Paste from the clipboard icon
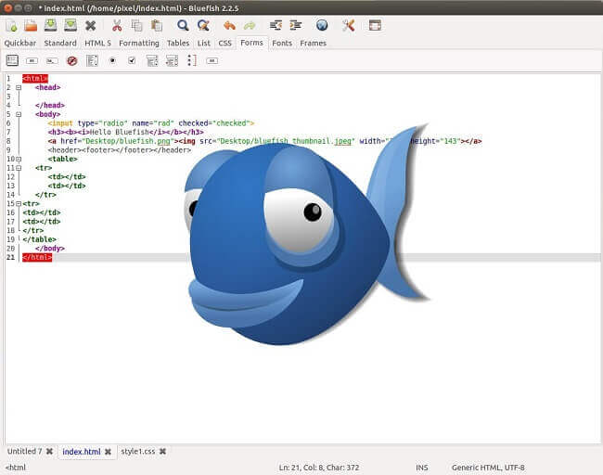Viewport: 603px width, 475px height. (157, 26)
